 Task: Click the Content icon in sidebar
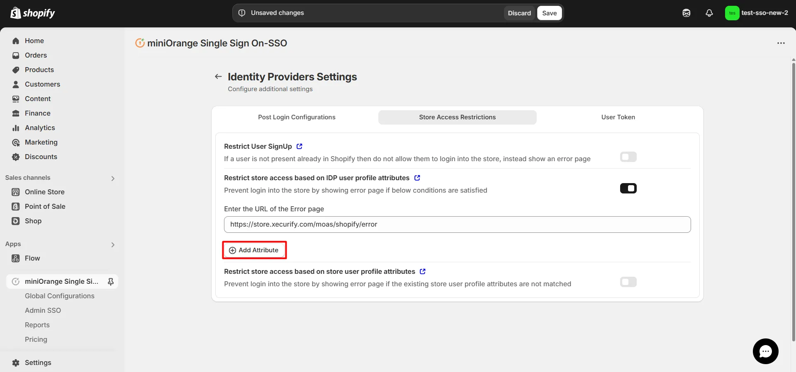16,99
